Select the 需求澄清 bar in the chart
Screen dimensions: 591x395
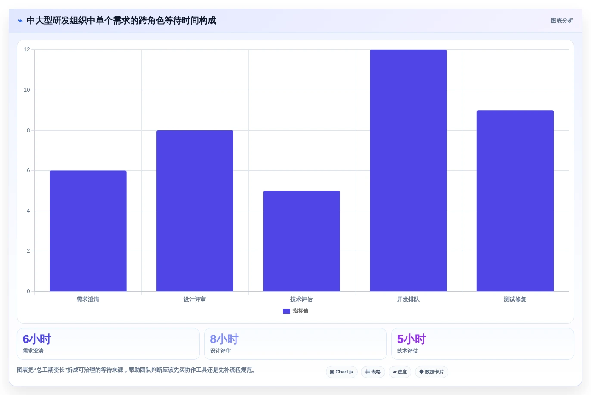click(x=88, y=231)
